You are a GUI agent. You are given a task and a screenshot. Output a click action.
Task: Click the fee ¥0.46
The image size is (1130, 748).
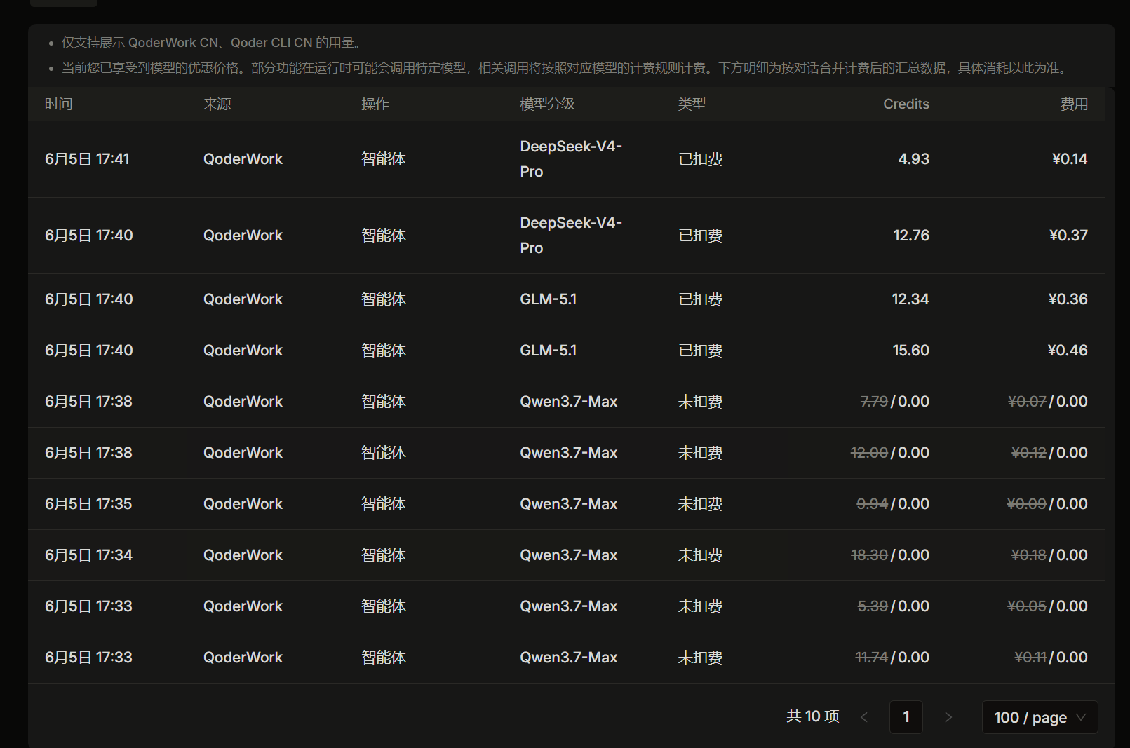(x=1068, y=351)
